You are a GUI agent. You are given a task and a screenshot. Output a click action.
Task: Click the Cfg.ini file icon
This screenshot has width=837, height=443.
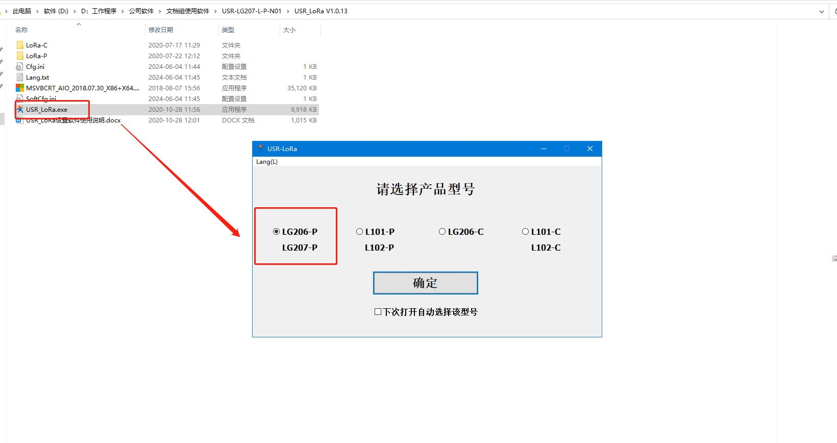click(20, 66)
